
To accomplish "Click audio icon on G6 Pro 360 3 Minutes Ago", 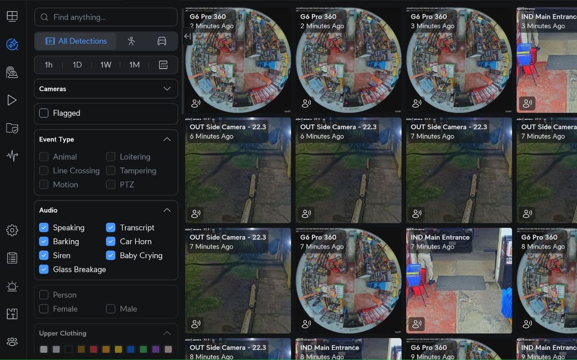I will tap(417, 103).
